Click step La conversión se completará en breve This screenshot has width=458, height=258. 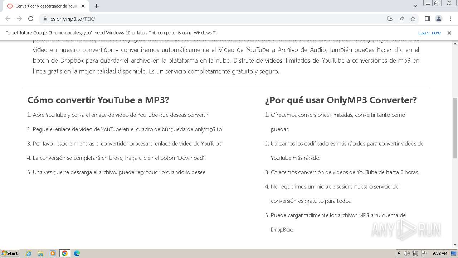tap(119, 158)
